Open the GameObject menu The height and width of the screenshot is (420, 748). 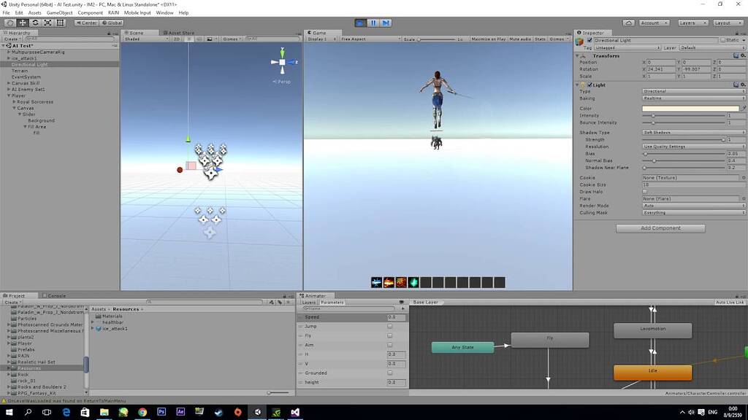(x=58, y=12)
